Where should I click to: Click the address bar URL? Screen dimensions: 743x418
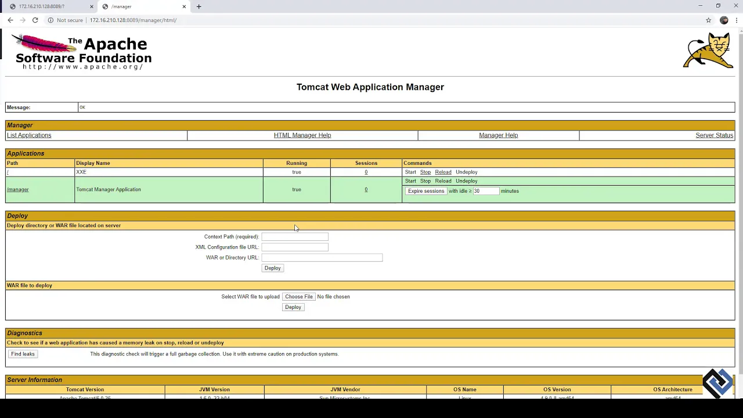point(133,20)
